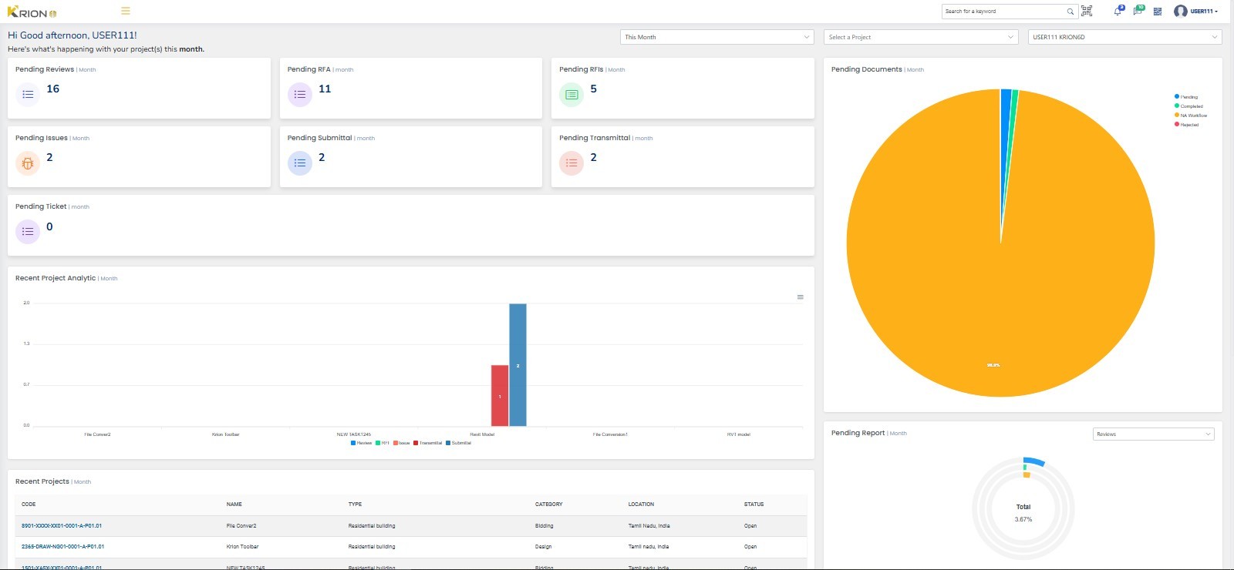Toggle NA Workflow in pie chart legend
The height and width of the screenshot is (570, 1234).
(1193, 116)
